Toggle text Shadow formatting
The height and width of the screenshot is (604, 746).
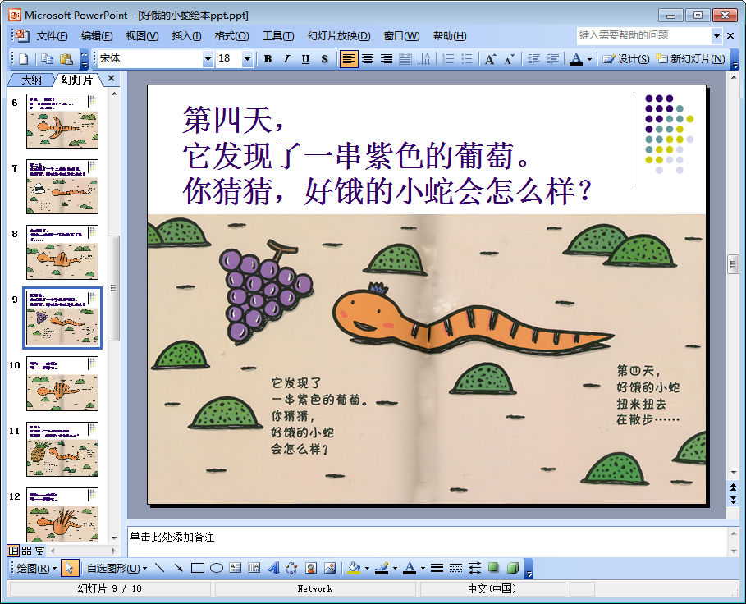pos(324,59)
